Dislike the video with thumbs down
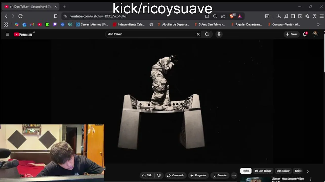The image size is (325, 182). click(x=159, y=175)
